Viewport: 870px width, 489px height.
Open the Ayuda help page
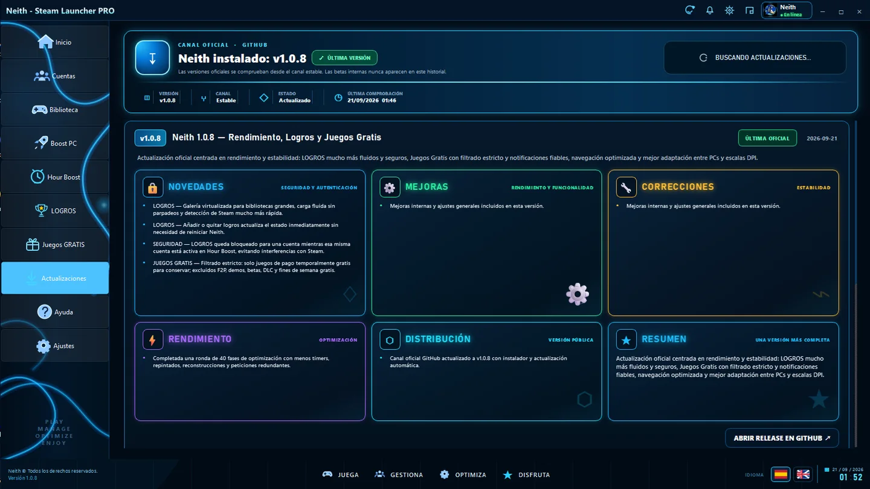(x=55, y=312)
